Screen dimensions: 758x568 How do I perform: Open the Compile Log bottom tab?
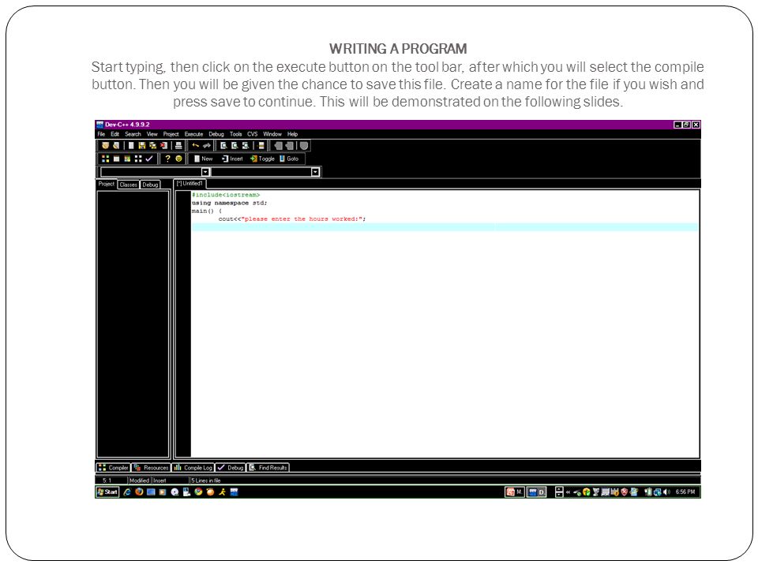[193, 468]
